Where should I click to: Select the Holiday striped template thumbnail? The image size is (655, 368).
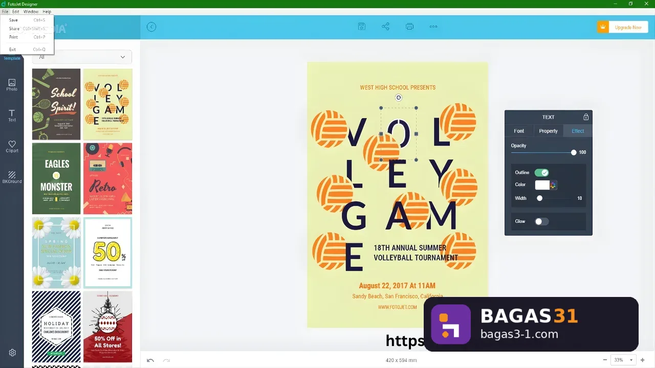(56, 327)
